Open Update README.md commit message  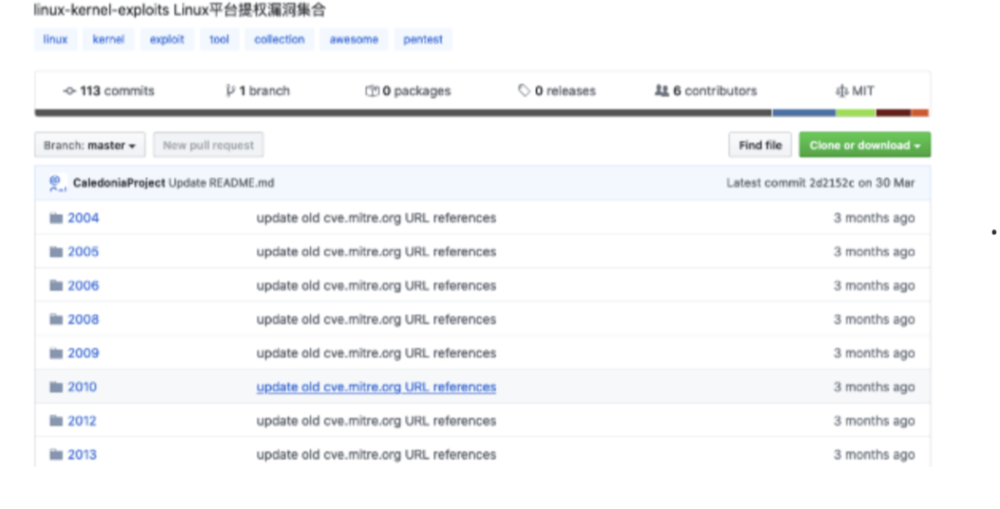221,183
